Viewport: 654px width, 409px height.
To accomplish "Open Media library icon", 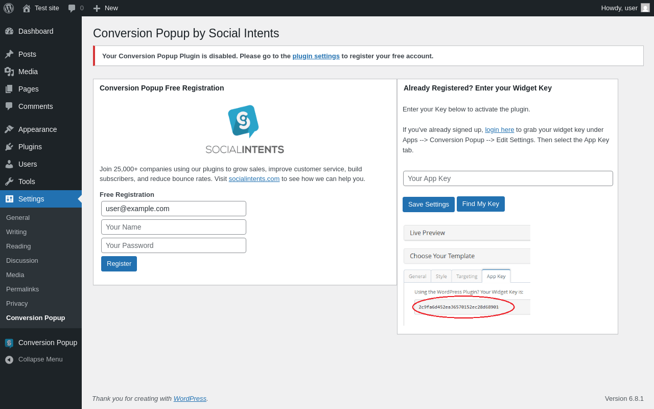I will (x=9, y=72).
